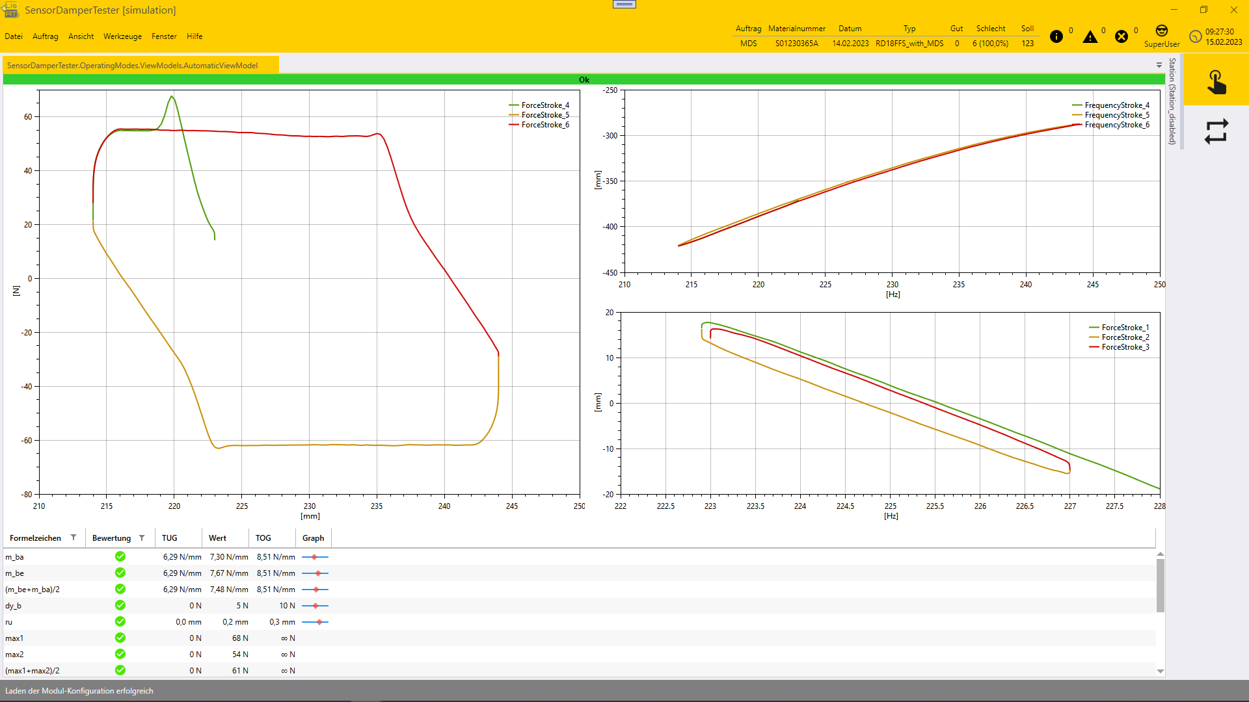The width and height of the screenshot is (1249, 702).
Task: Switch to the AutomaticViewModel tab
Action: click(x=132, y=65)
